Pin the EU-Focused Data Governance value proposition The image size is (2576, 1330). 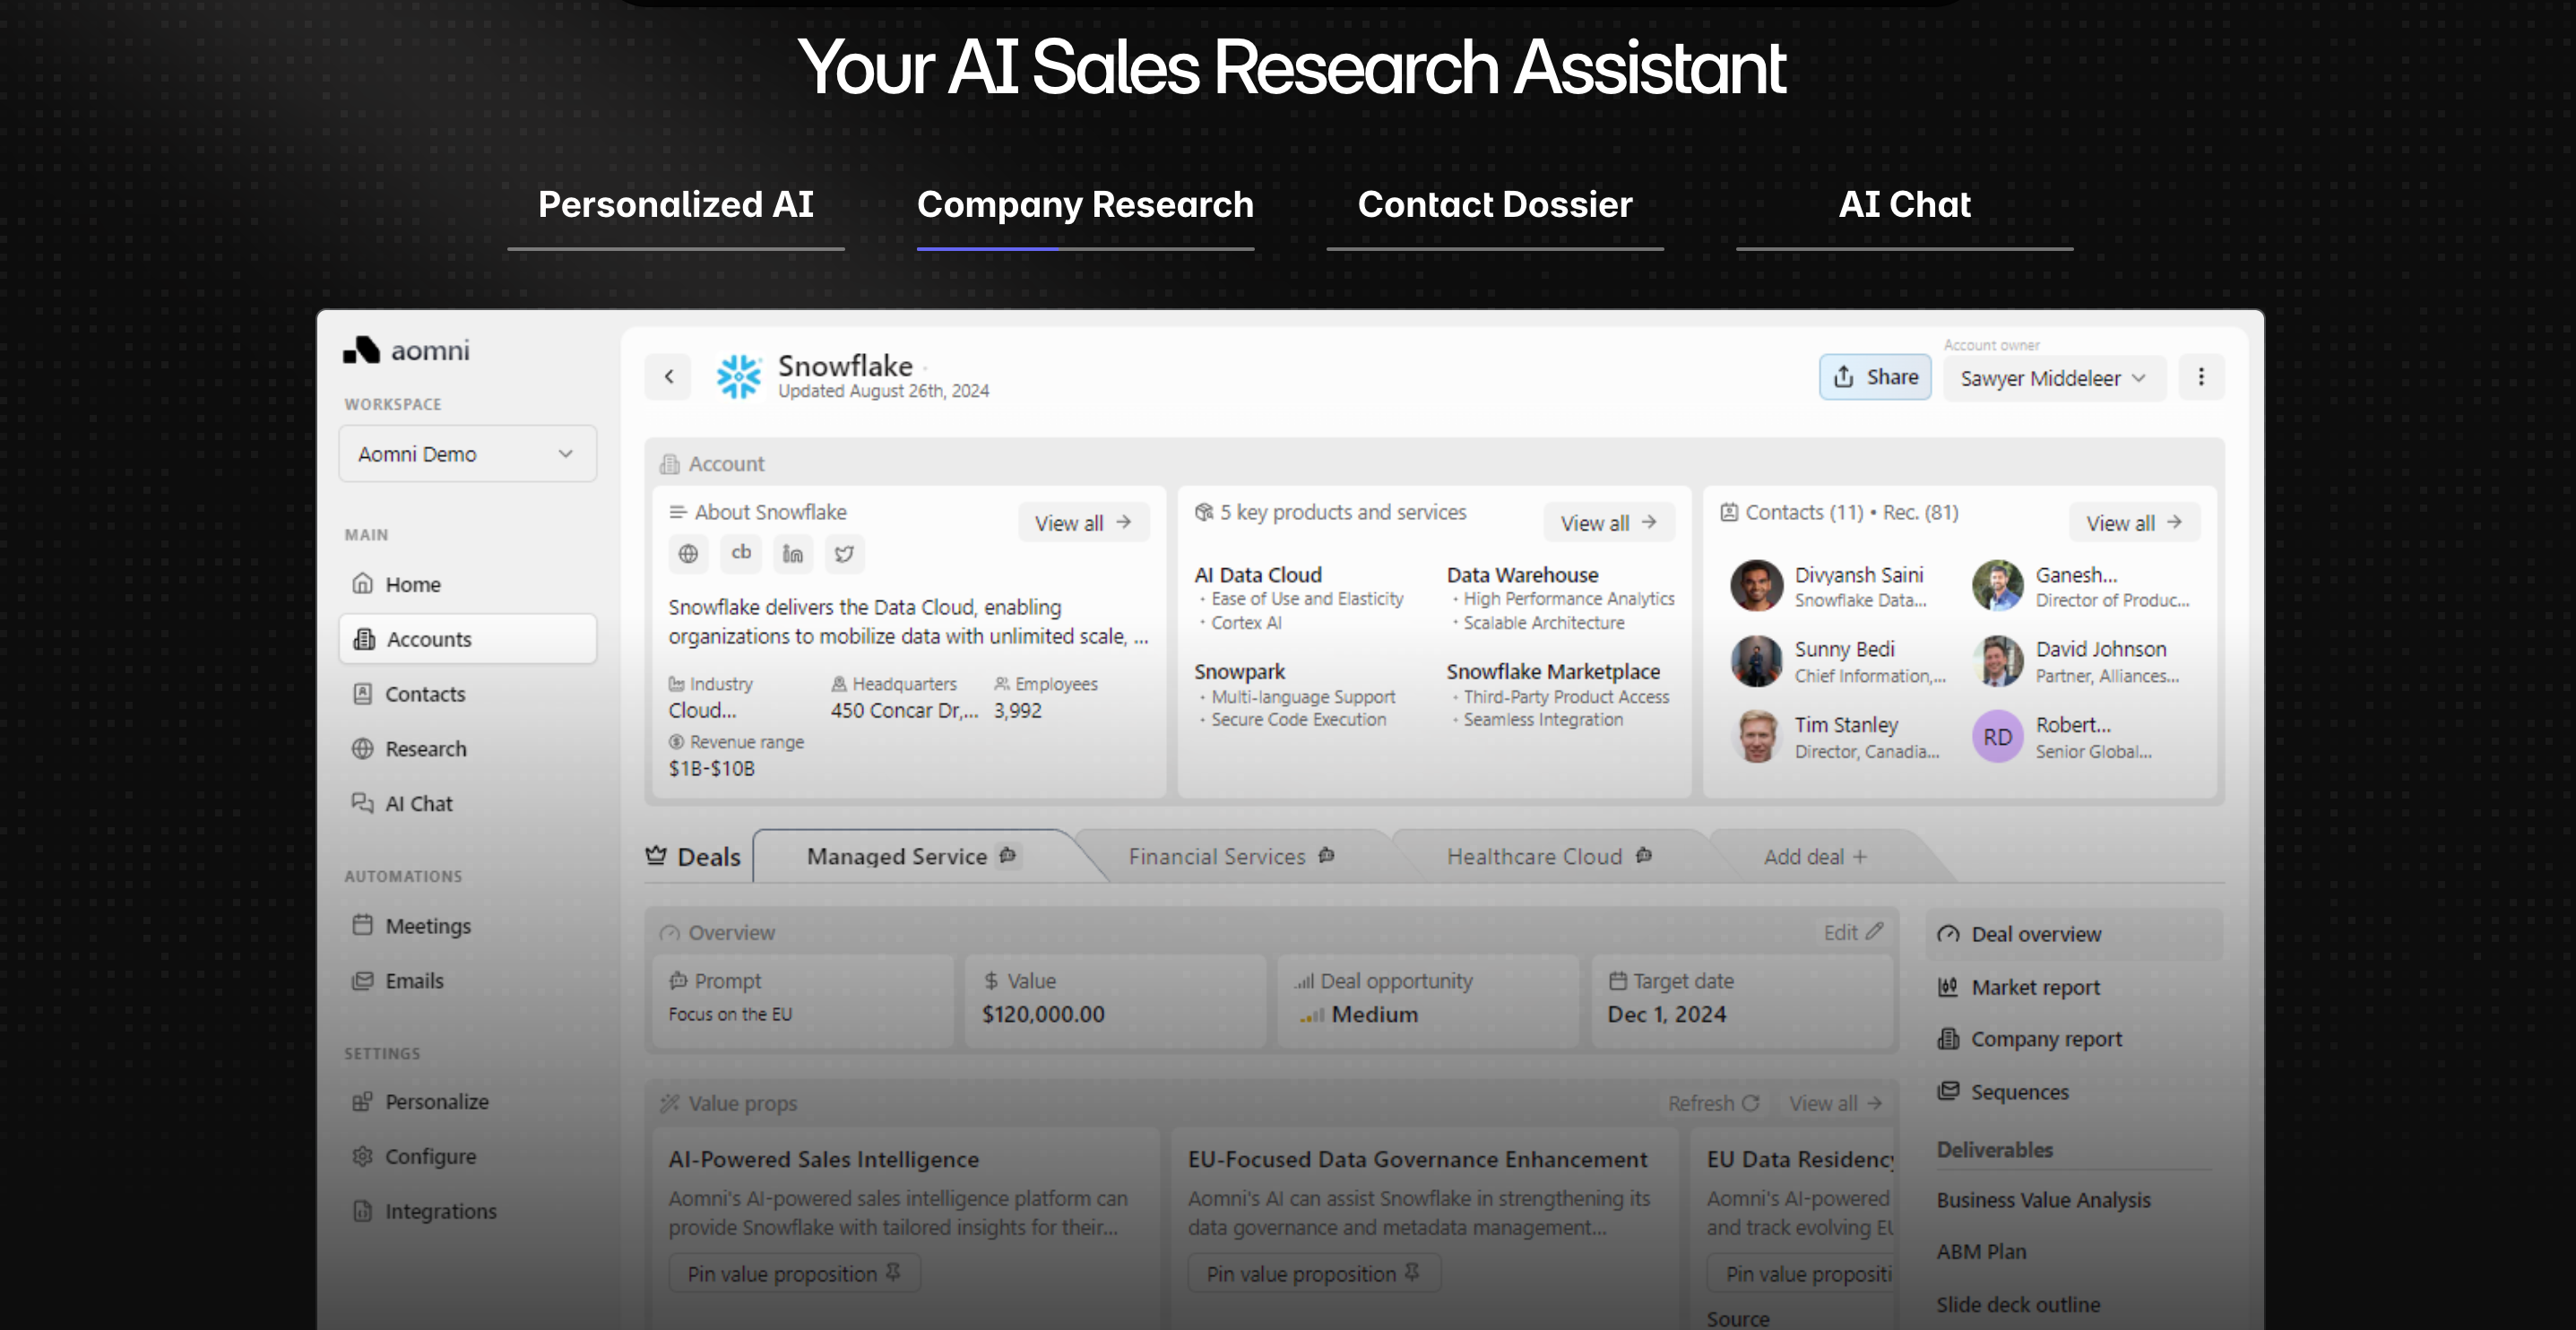pyautogui.click(x=1313, y=1272)
